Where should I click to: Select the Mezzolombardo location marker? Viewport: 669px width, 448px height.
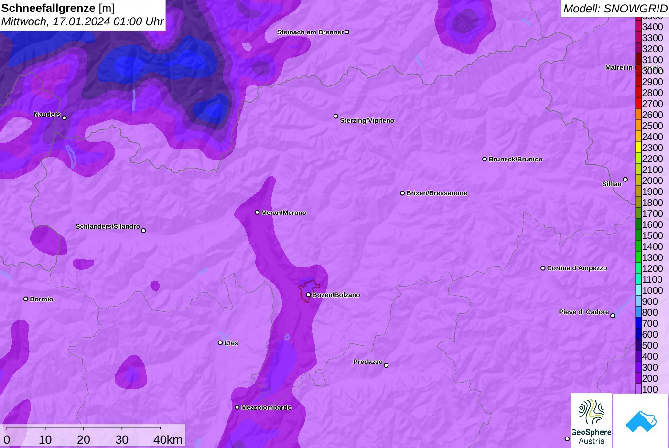pos(237,407)
